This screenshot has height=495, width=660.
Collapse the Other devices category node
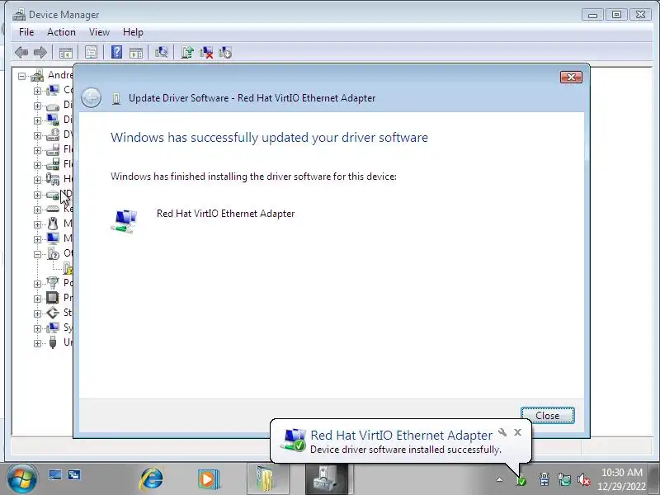[x=37, y=254]
